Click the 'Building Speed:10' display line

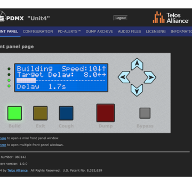(61, 69)
